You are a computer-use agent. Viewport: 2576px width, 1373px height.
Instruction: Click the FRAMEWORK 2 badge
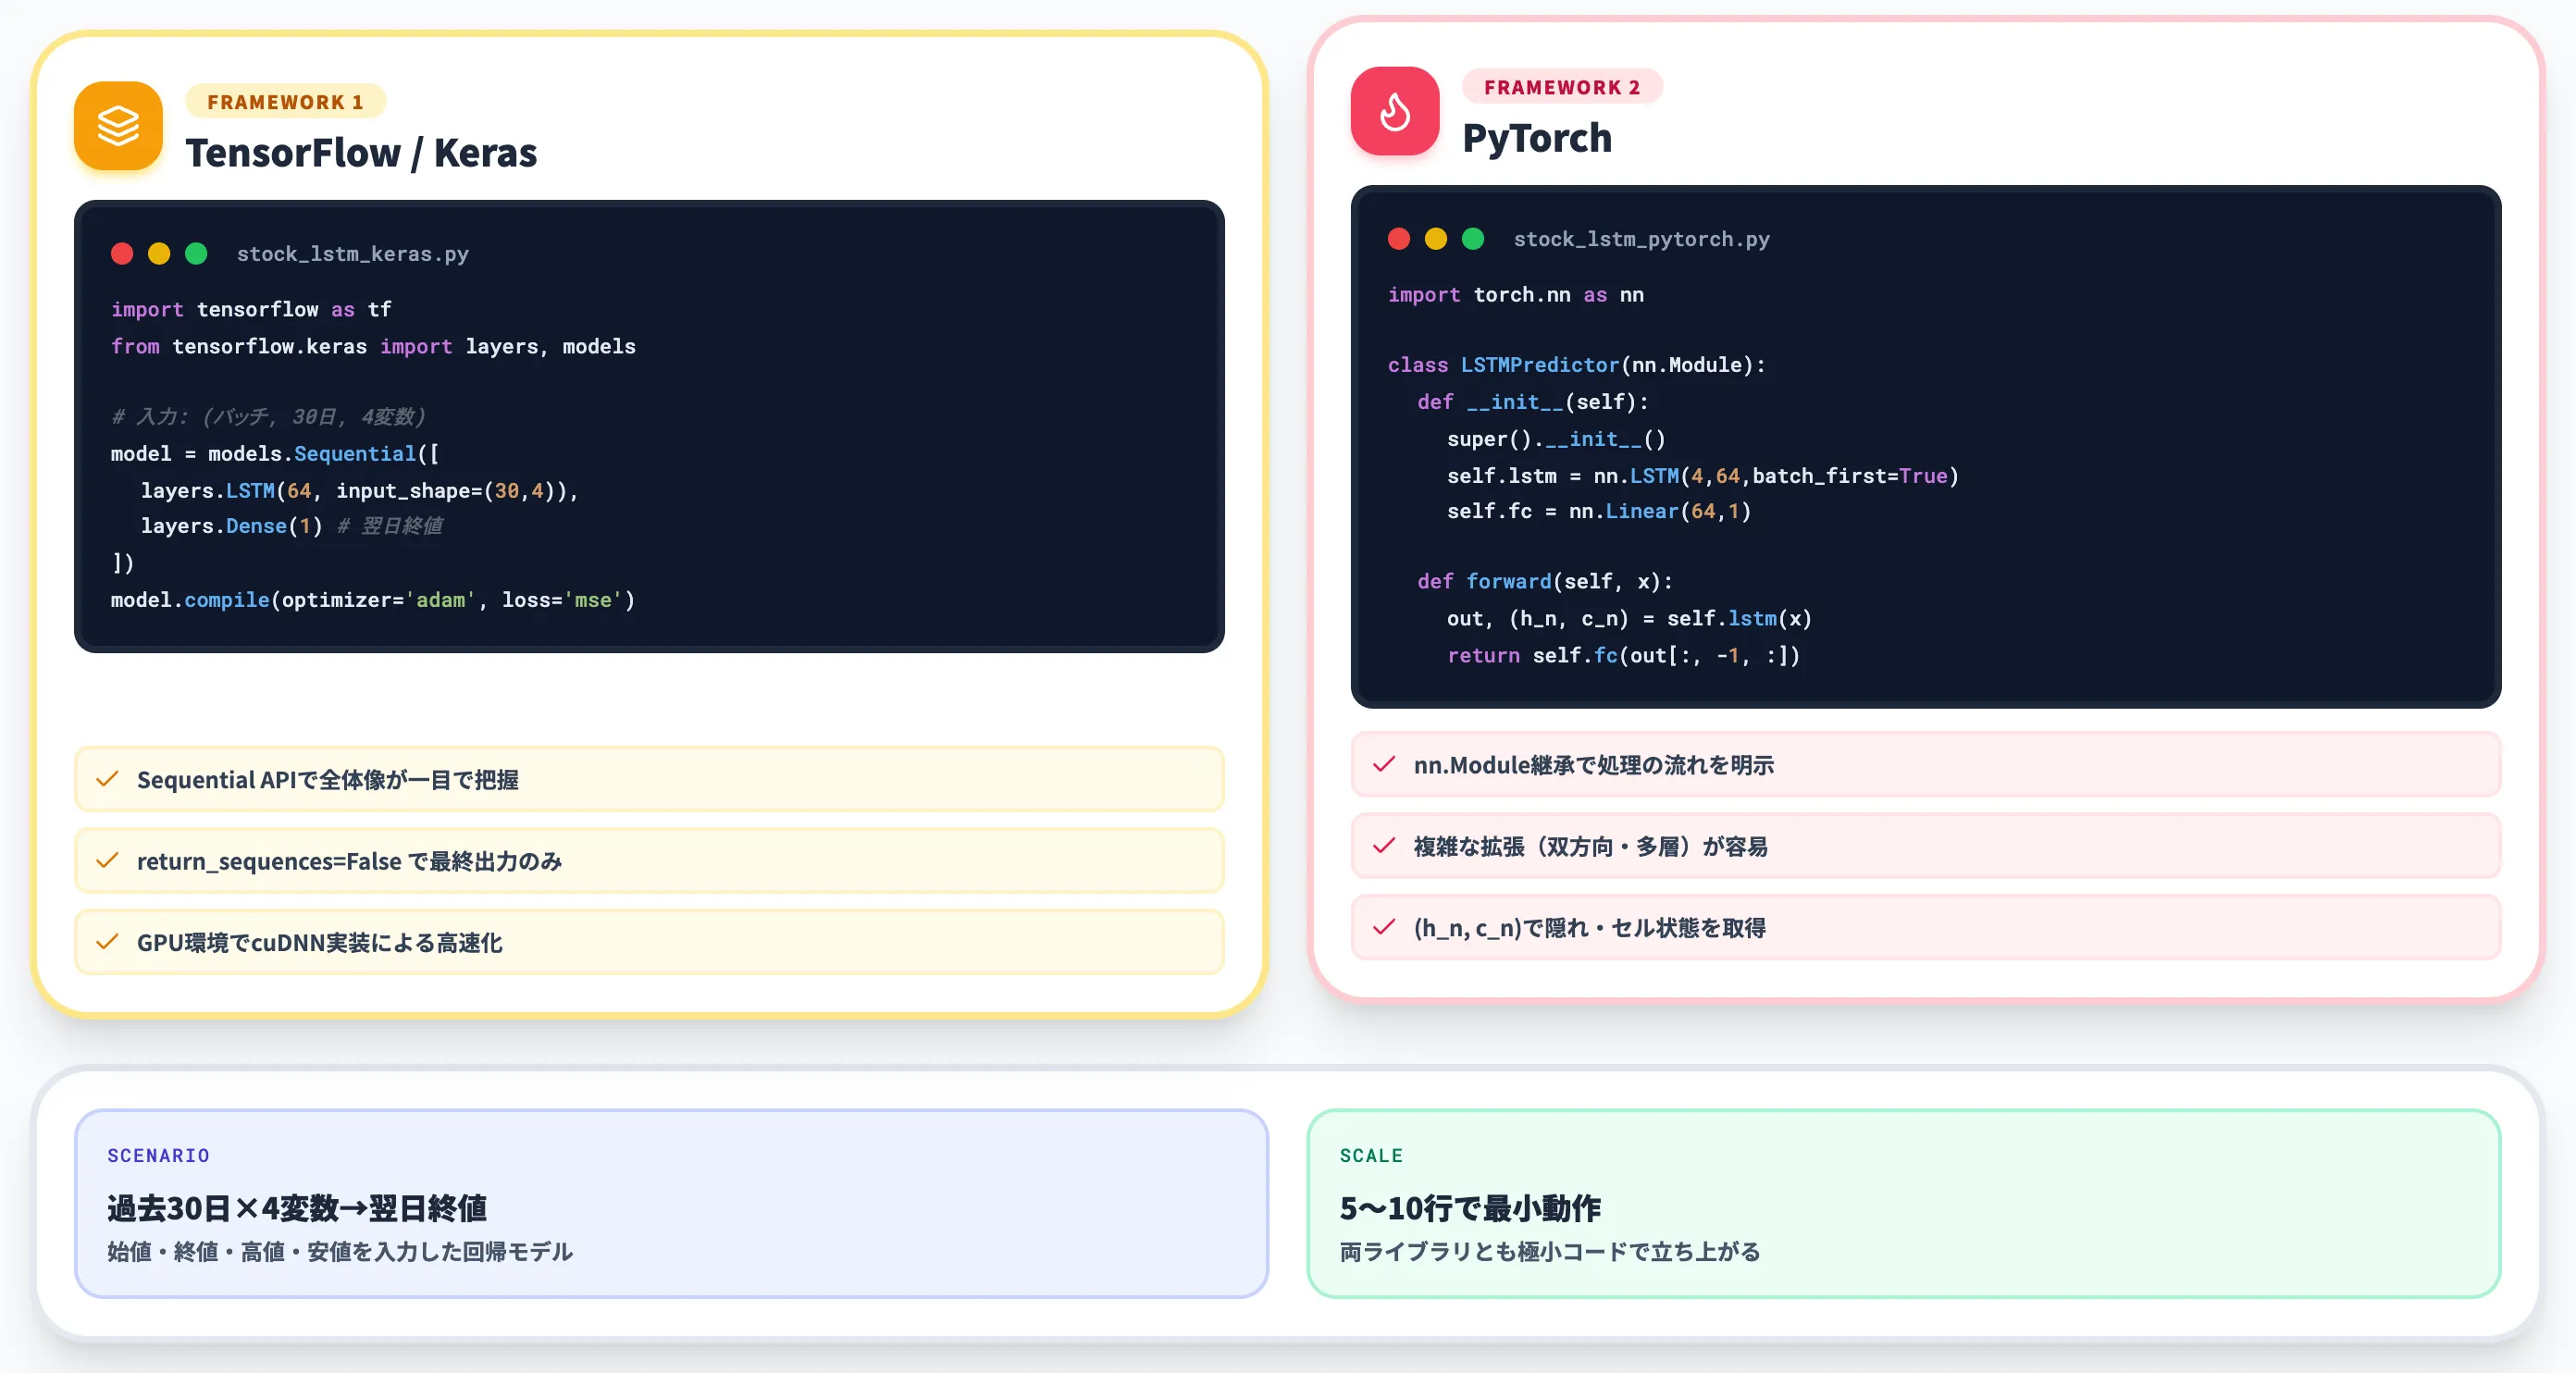pos(1562,87)
